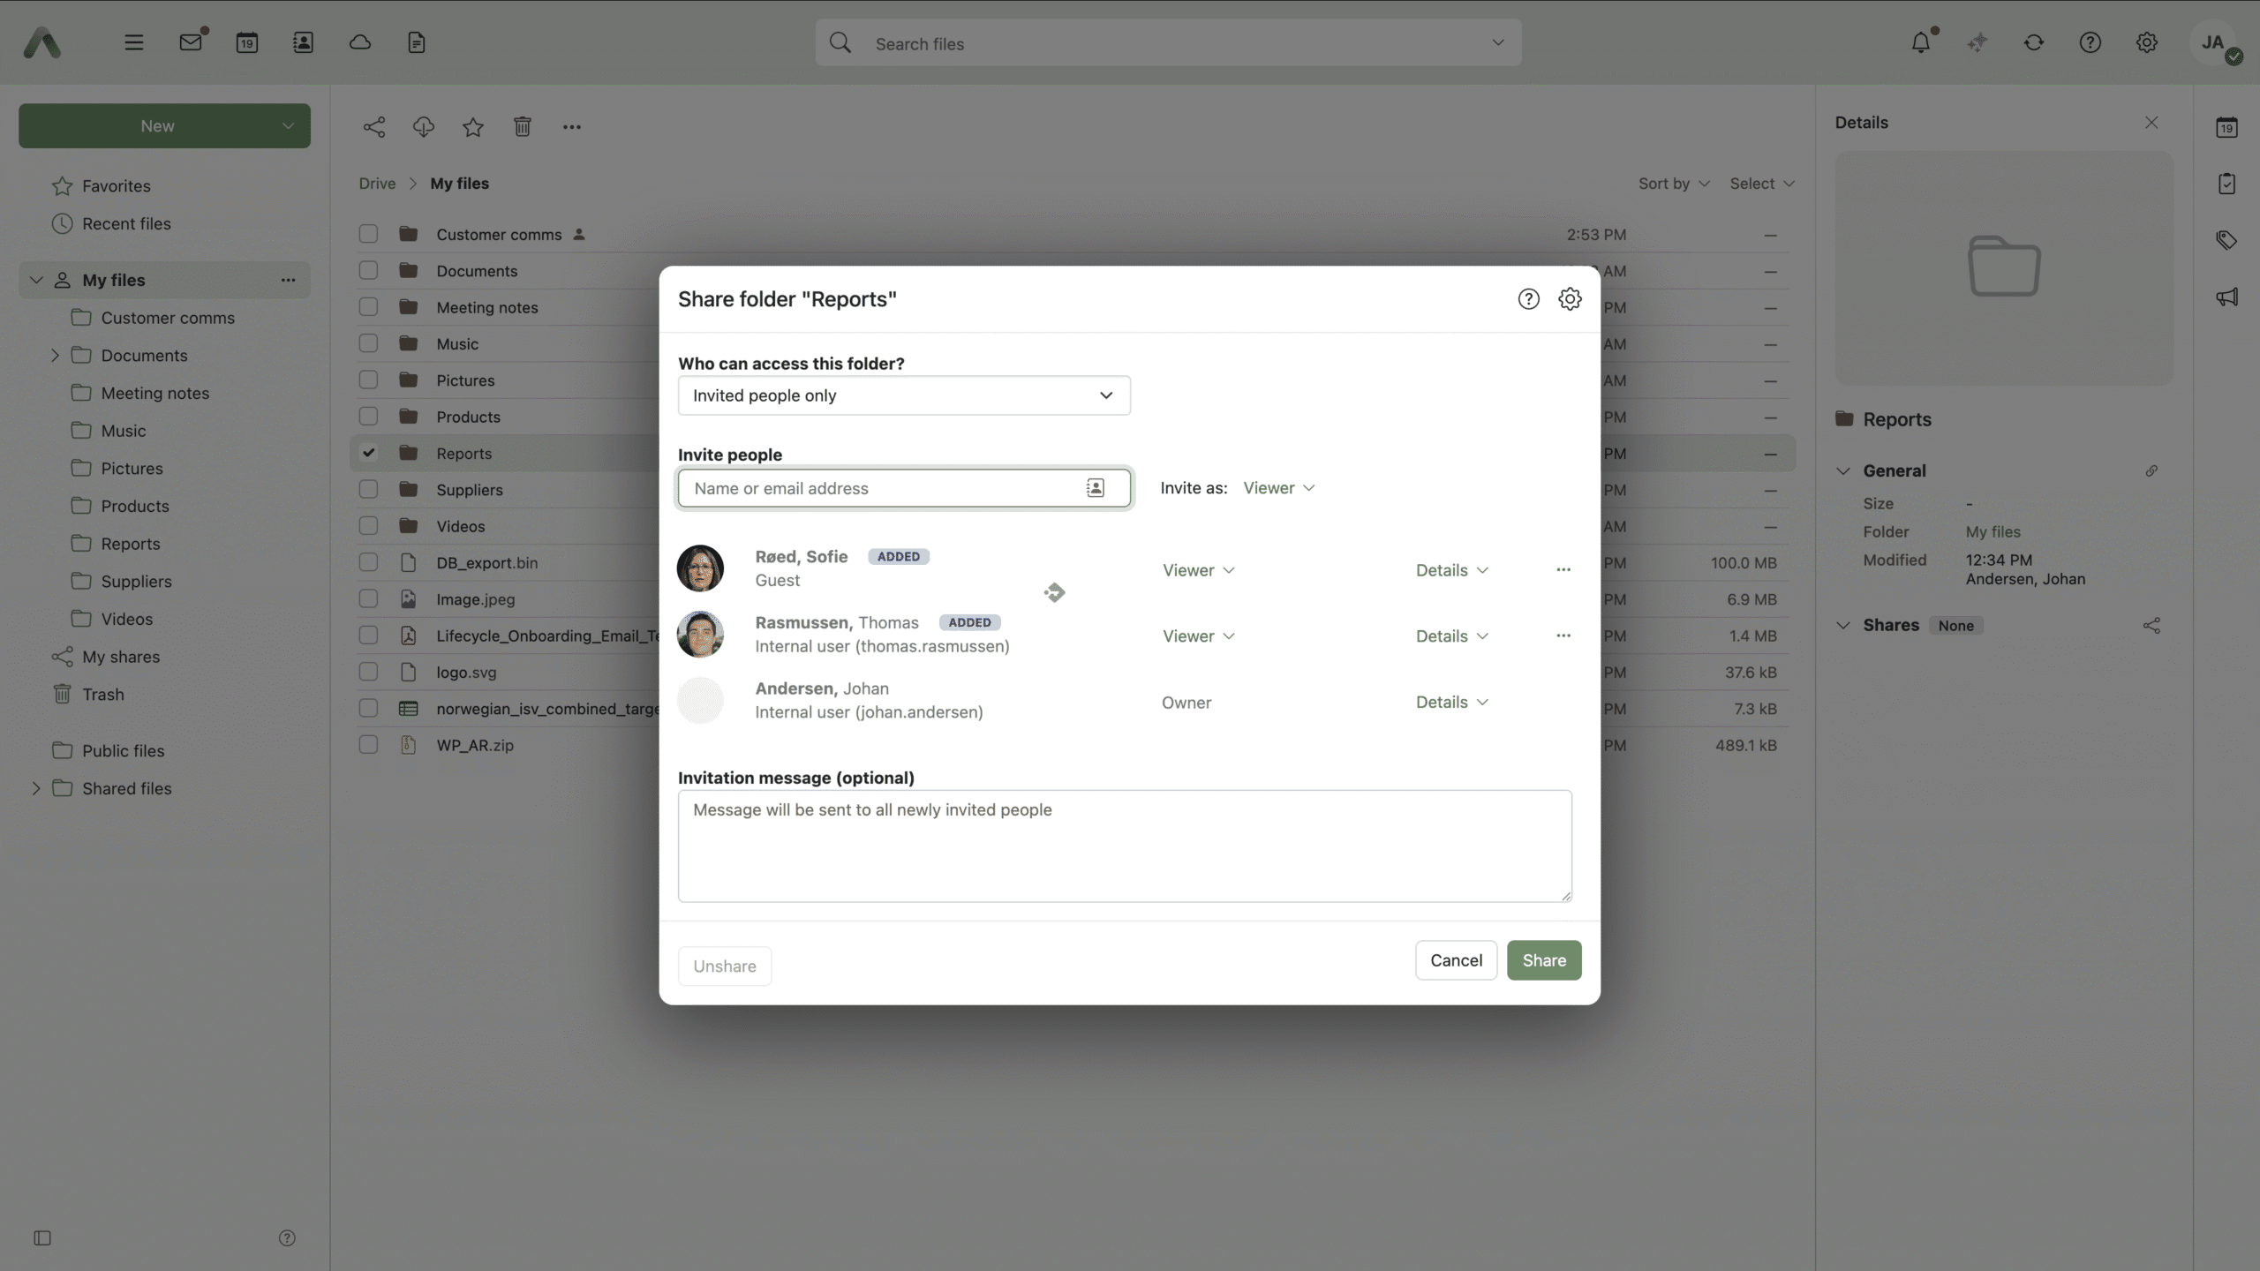Screen dimensions: 2260x1271
Task: Open sharing settings gear in dialog
Action: tap(1570, 299)
